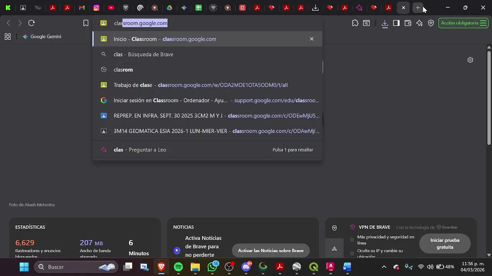Image resolution: width=492 pixels, height=276 pixels.
Task: Open the Windows Start menu
Action: pyautogui.click(x=24, y=267)
